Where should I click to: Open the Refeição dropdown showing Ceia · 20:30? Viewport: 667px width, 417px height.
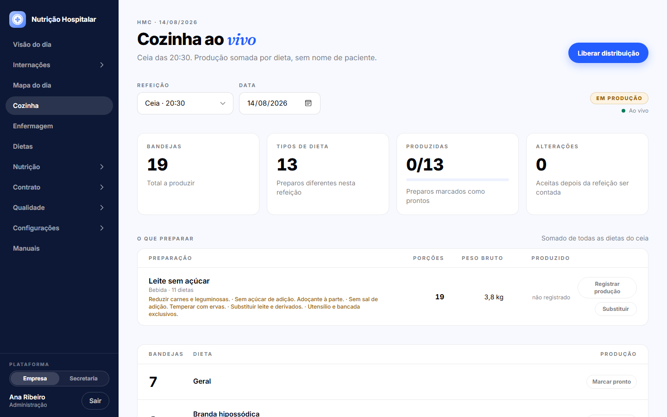[185, 103]
